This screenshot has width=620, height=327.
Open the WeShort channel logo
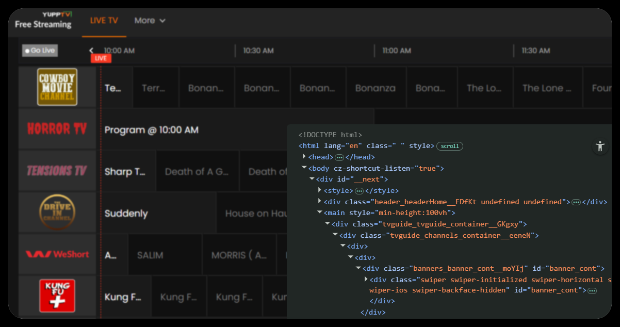[57, 254]
